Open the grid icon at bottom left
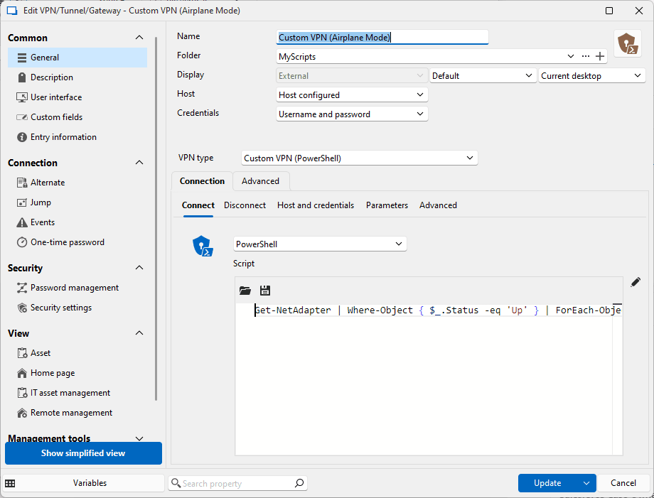The height and width of the screenshot is (498, 654). [11, 483]
